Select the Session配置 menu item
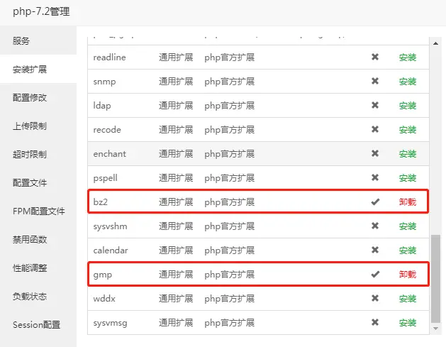The image size is (446, 347). (36, 324)
